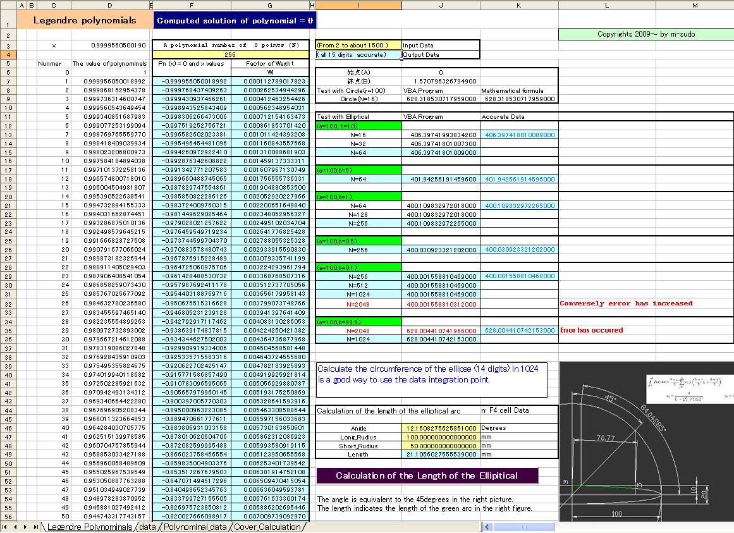Click the ellipse arc diagram image
Screen dimensions: 734x533
647,441
